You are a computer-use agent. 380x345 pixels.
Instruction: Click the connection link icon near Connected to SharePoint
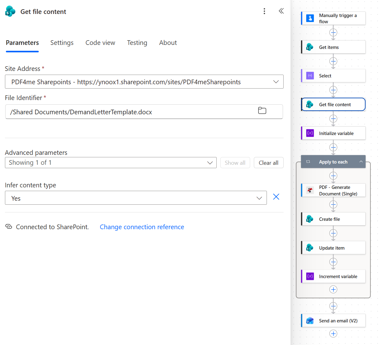tap(9, 227)
